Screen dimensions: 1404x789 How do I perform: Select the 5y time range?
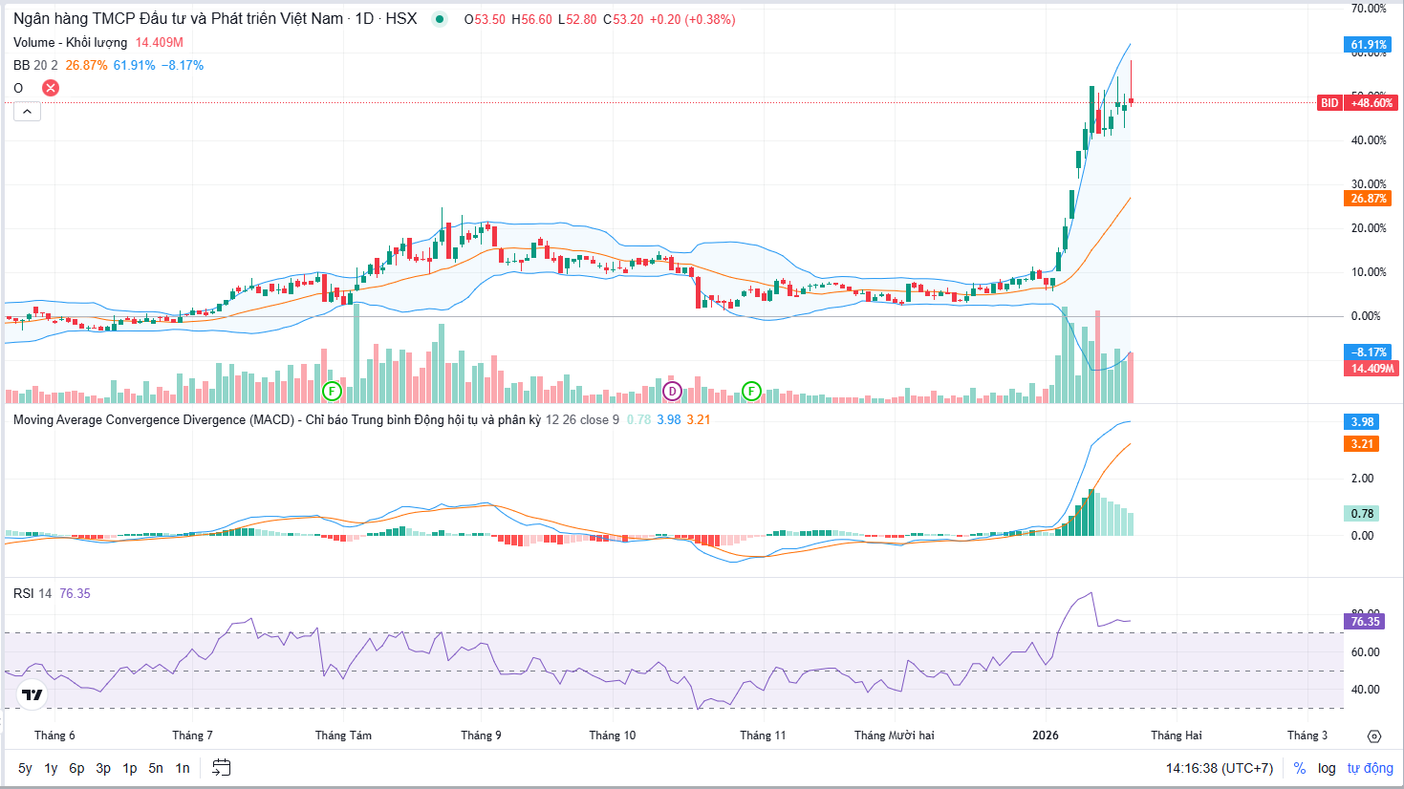coord(25,768)
